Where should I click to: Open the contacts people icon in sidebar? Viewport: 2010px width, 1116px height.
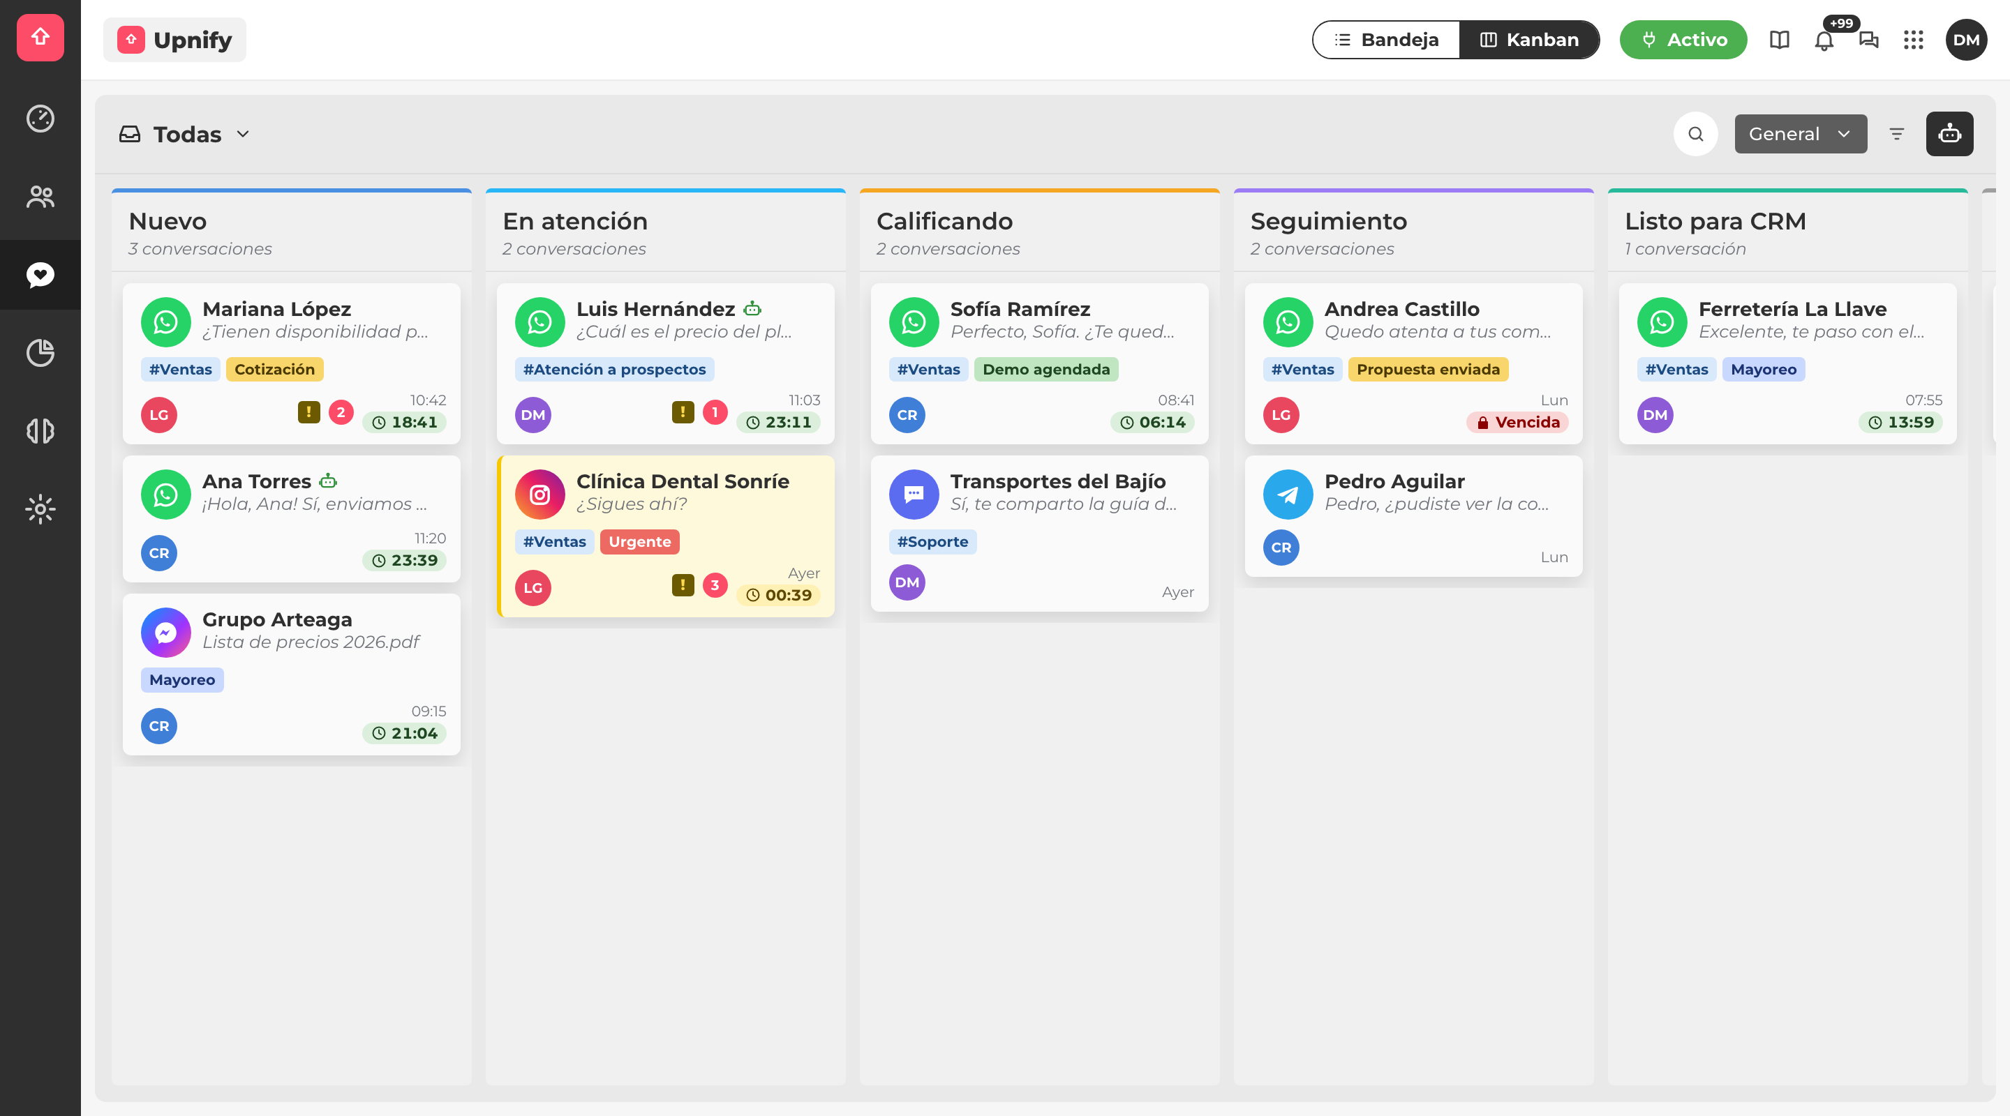40,197
